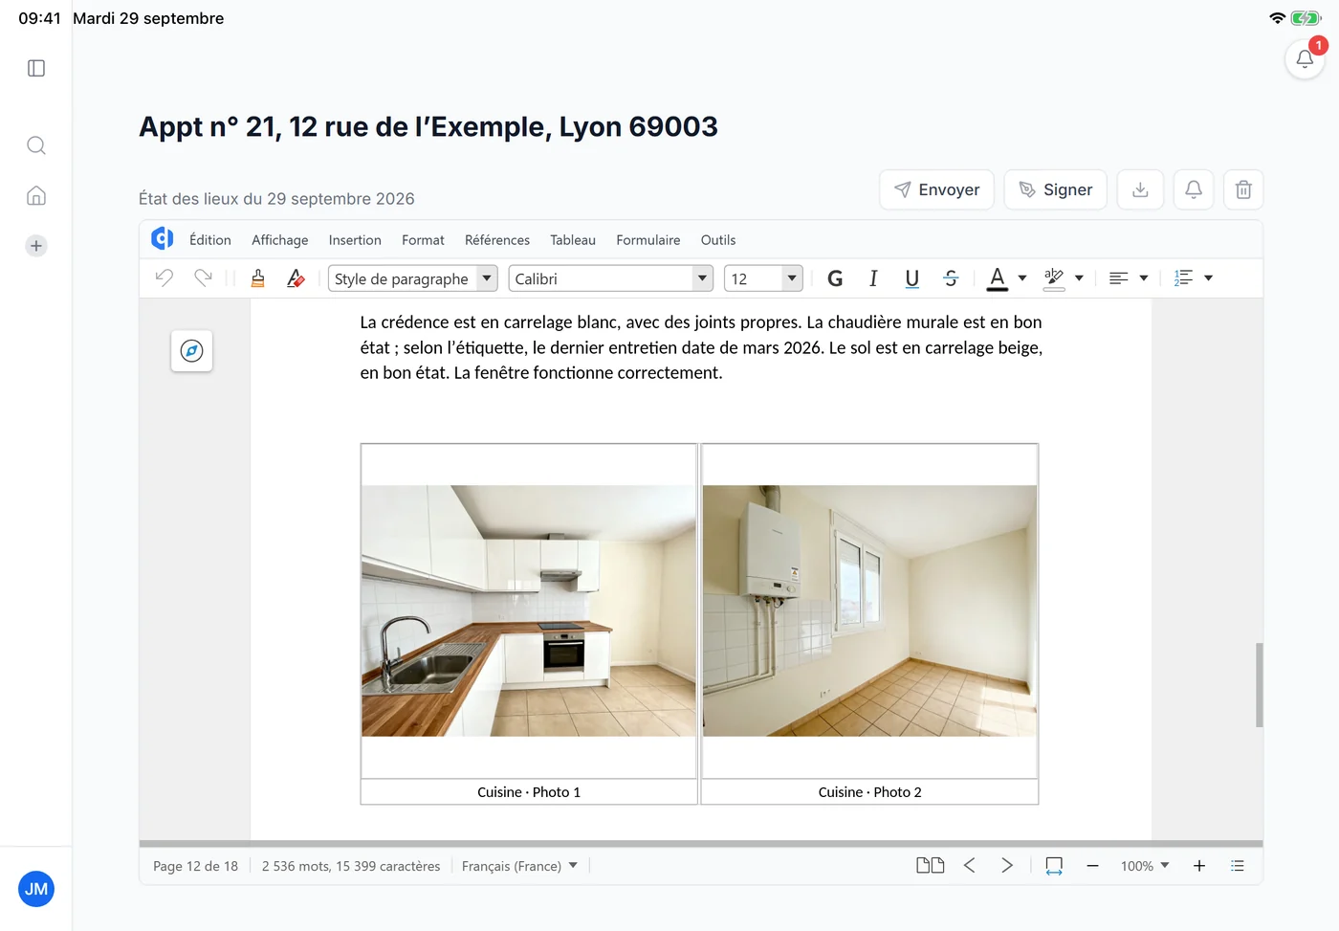Click the reminder bell next to download
1339x931 pixels.
pos(1194,189)
